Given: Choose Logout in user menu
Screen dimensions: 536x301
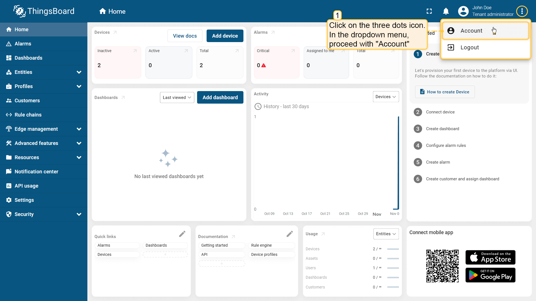Looking at the screenshot, I should (x=470, y=47).
